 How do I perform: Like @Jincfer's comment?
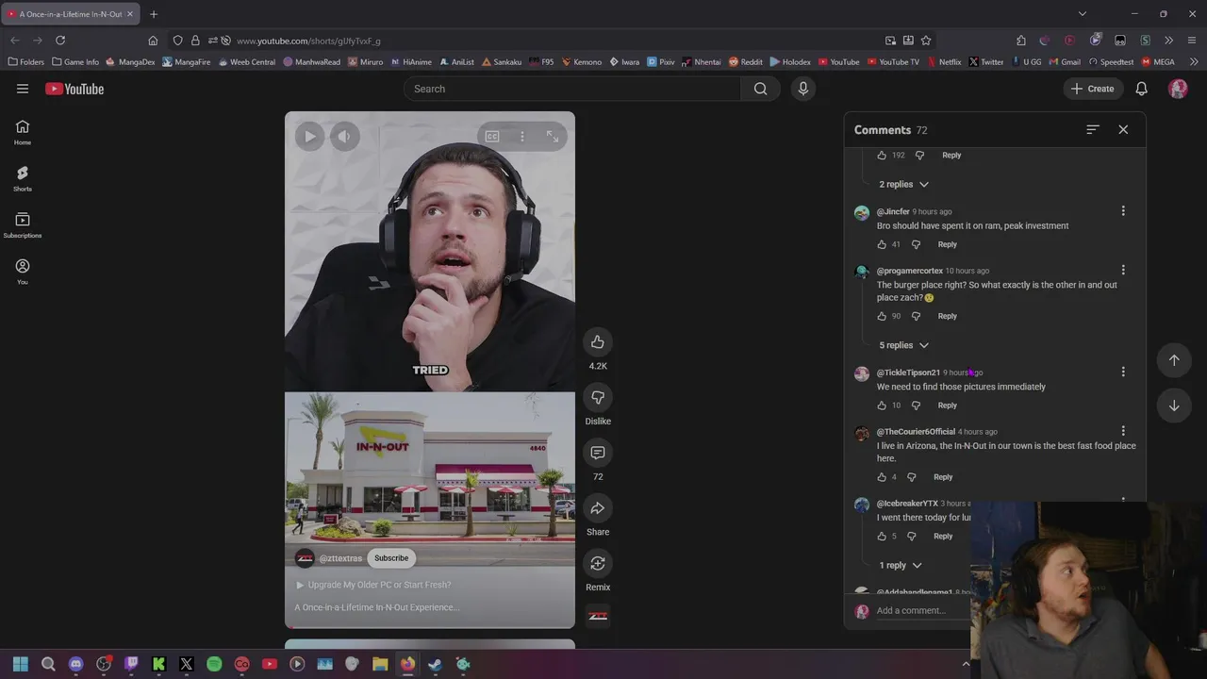882,244
